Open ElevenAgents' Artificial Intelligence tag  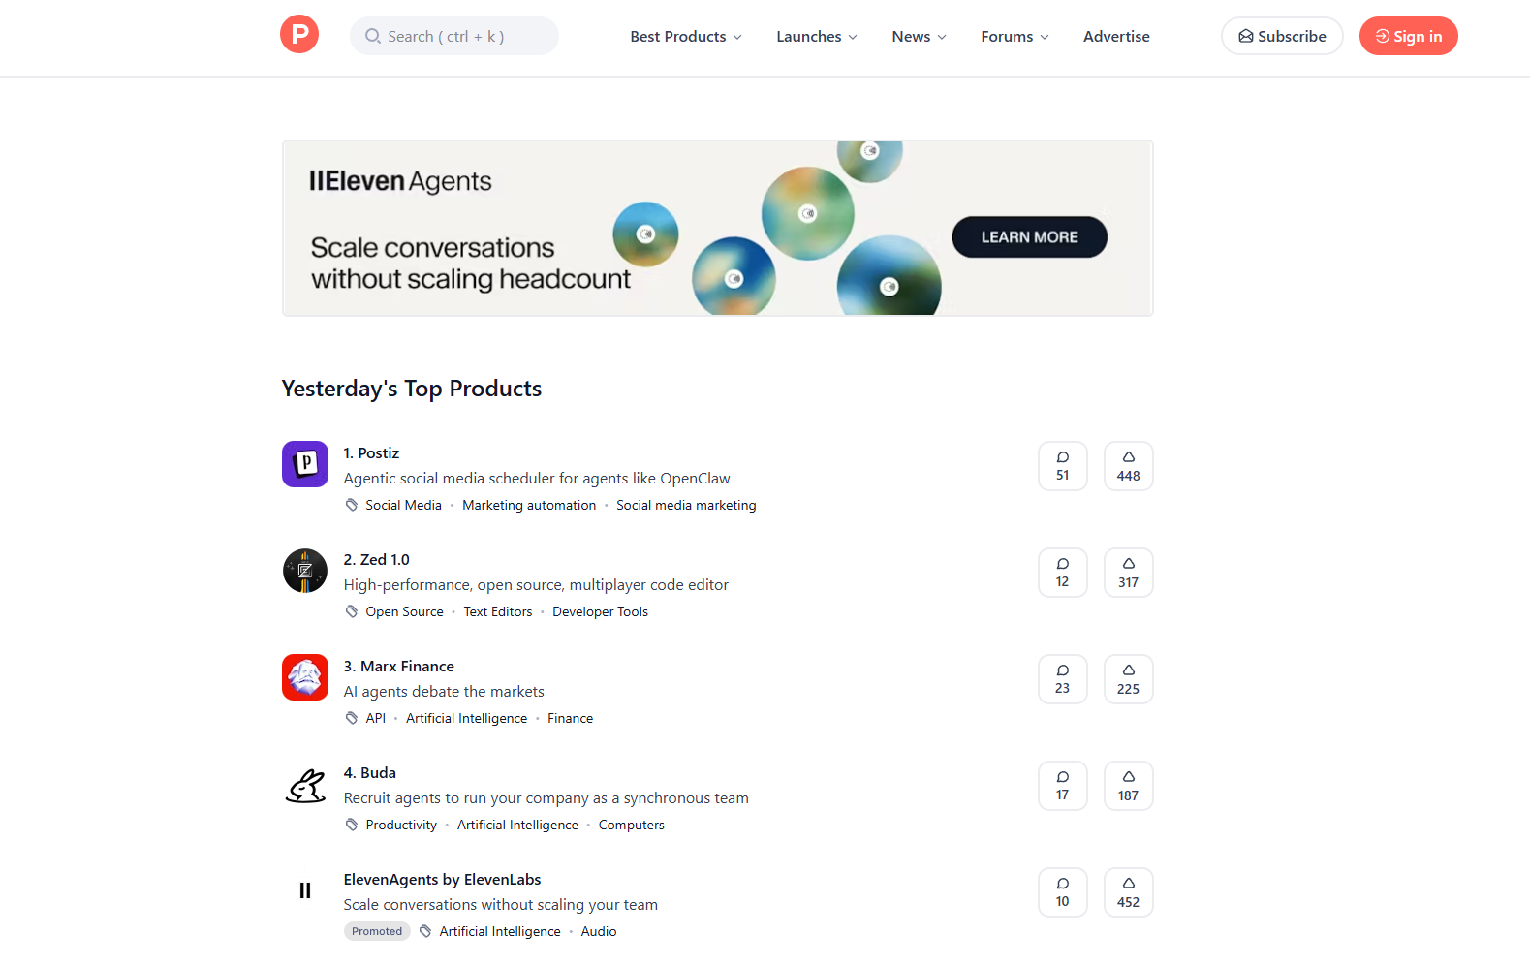tap(500, 931)
